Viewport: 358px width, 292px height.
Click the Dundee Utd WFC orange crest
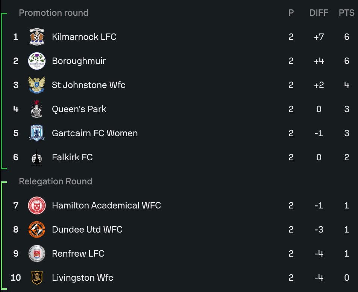(x=37, y=230)
